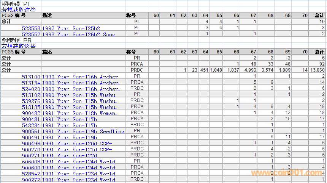The image size is (327, 183).
Task: Click the 若想获取这些 link under 钢镀镍 PL
Action: [18, 9]
